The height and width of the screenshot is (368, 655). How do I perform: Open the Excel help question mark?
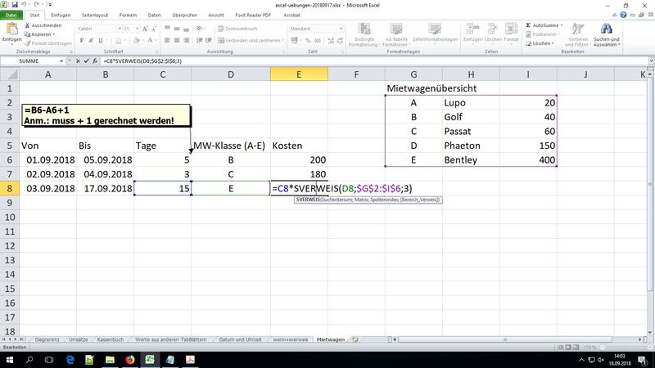click(x=625, y=15)
